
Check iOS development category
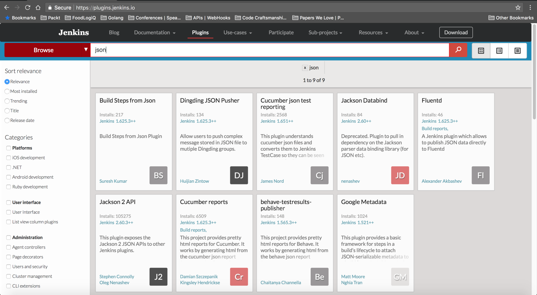click(x=9, y=158)
